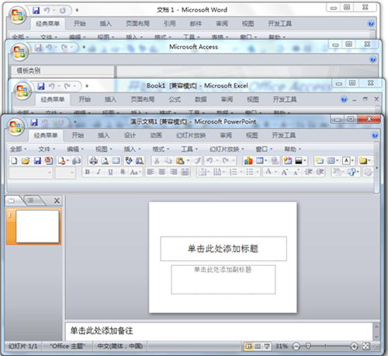Open the 邮件 tab in Word window

[196, 24]
